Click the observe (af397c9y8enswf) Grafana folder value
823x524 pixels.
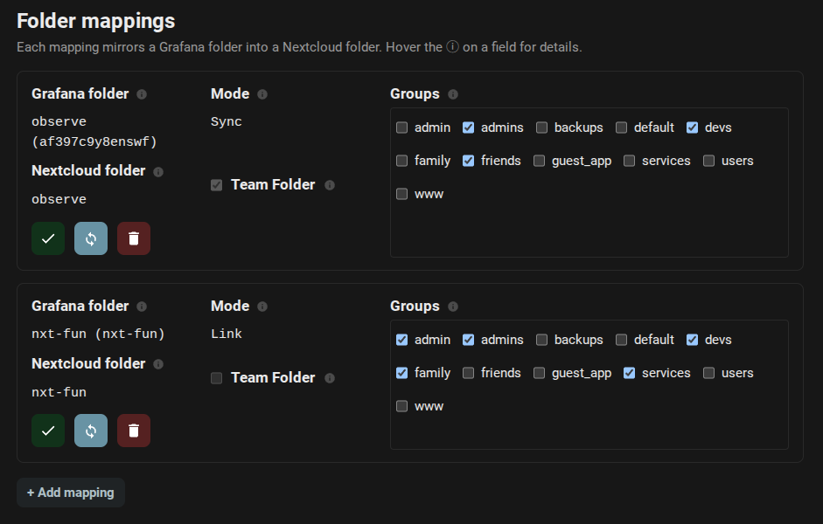pyautogui.click(x=94, y=132)
